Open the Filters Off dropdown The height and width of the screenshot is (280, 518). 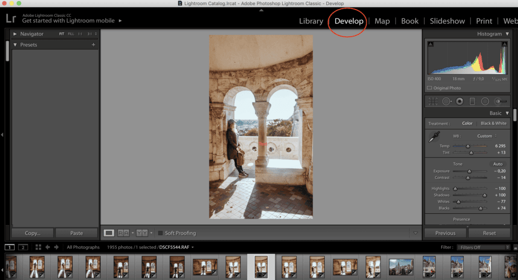[483, 247]
